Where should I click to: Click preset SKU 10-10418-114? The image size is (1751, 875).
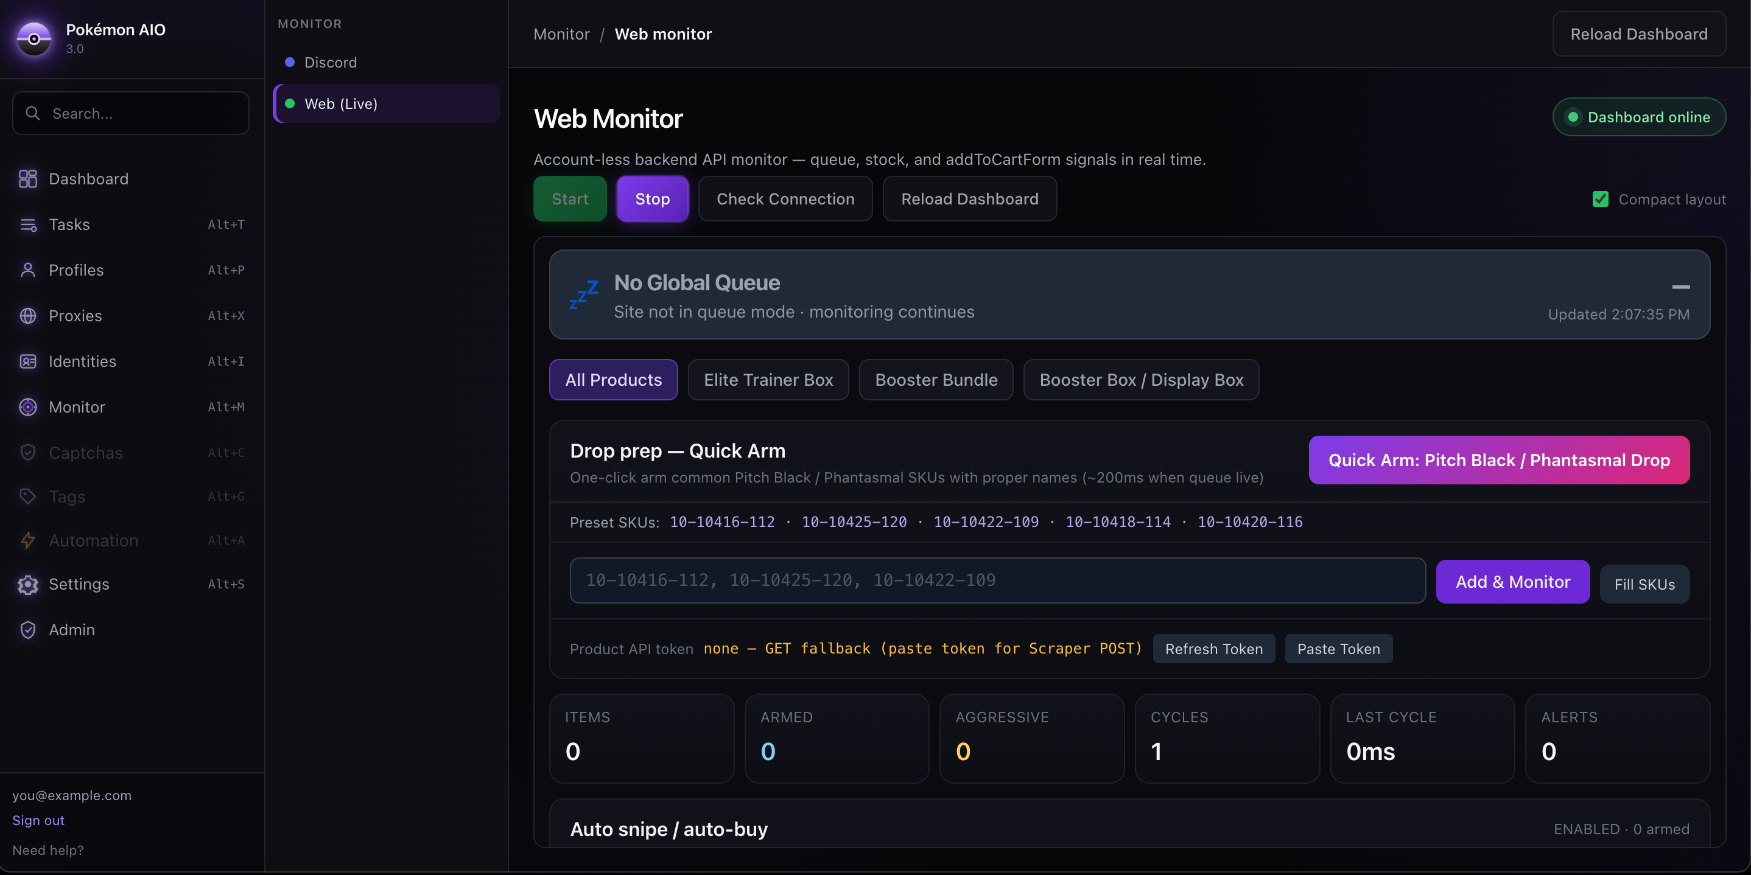click(1117, 521)
